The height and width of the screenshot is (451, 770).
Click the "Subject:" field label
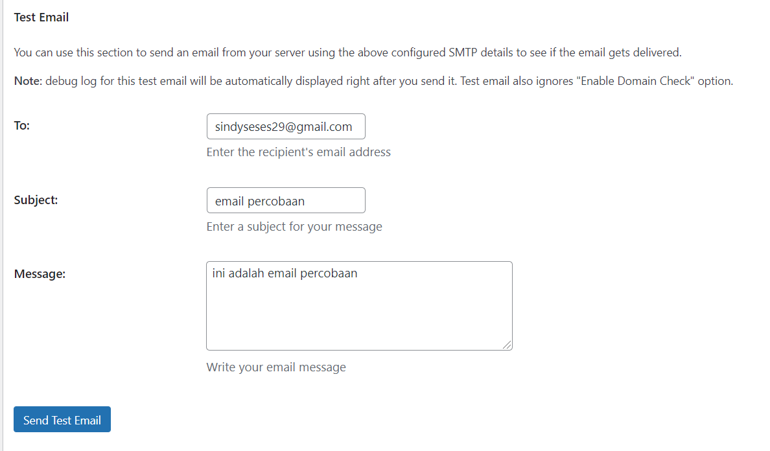[x=36, y=200]
